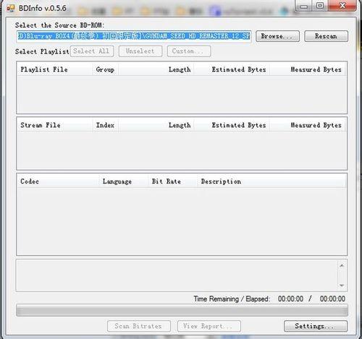Click the scan progress bar
The width and height of the screenshot is (362, 339).
click(x=182, y=310)
